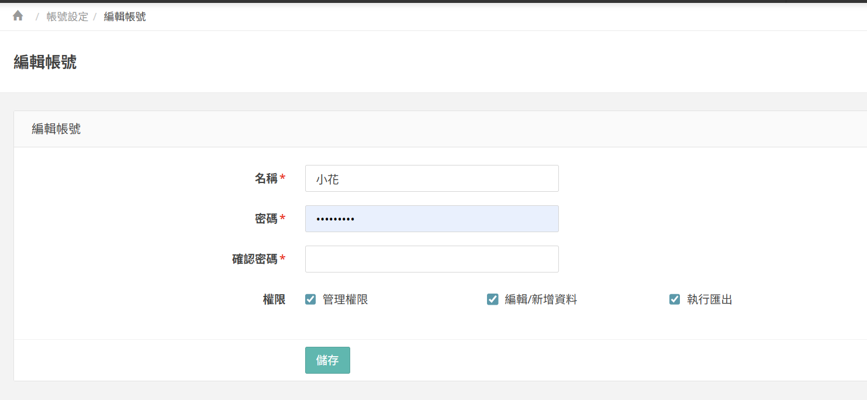Click the 編輯/新增資料 label text
This screenshot has height=400, width=867.
541,299
